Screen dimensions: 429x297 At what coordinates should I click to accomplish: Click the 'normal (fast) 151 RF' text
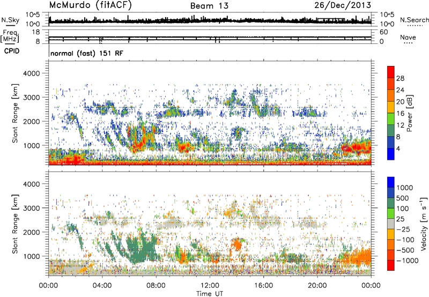(x=87, y=53)
